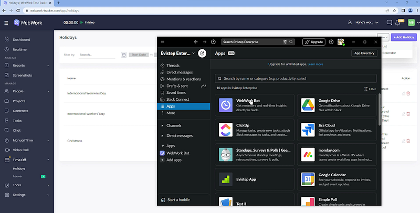Open Video Call in WebWork sidebar

20,150
